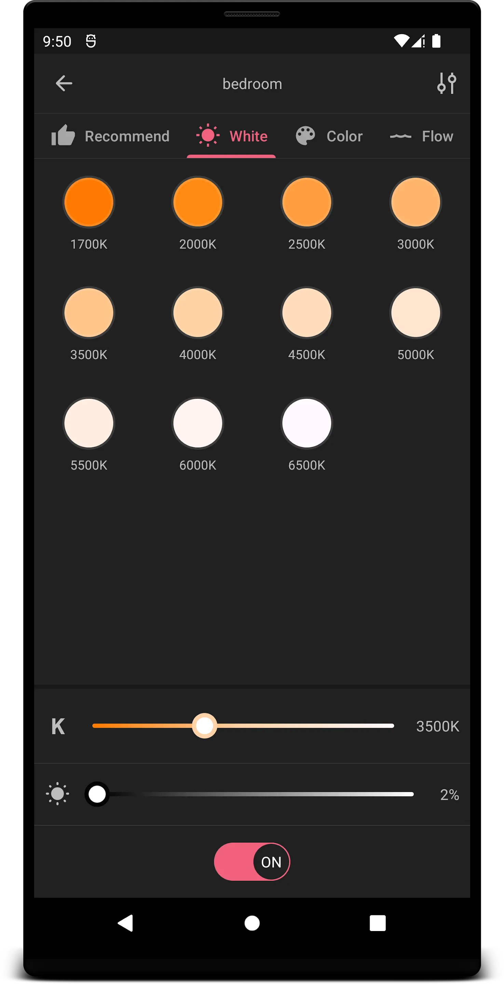Select the White tab

click(231, 136)
